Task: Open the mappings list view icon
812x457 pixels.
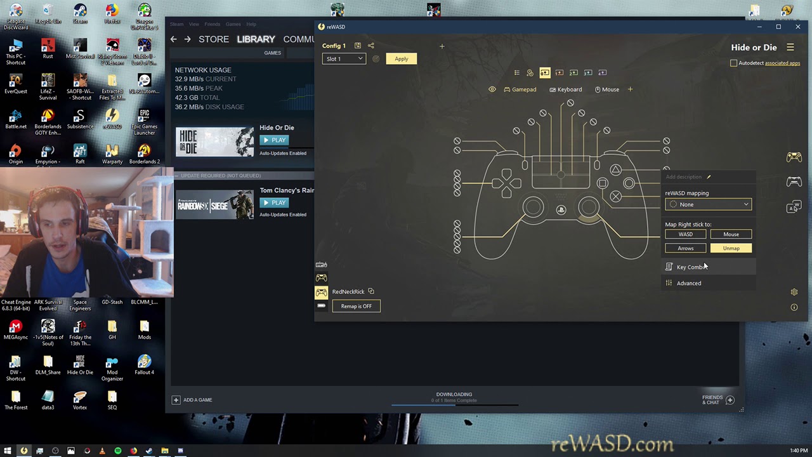Action: click(517, 72)
